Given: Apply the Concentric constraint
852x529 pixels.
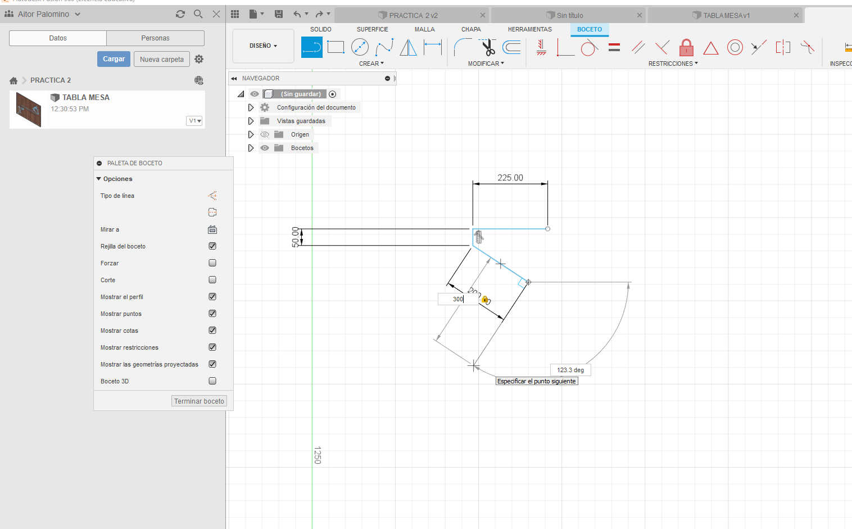Looking at the screenshot, I should pos(735,47).
